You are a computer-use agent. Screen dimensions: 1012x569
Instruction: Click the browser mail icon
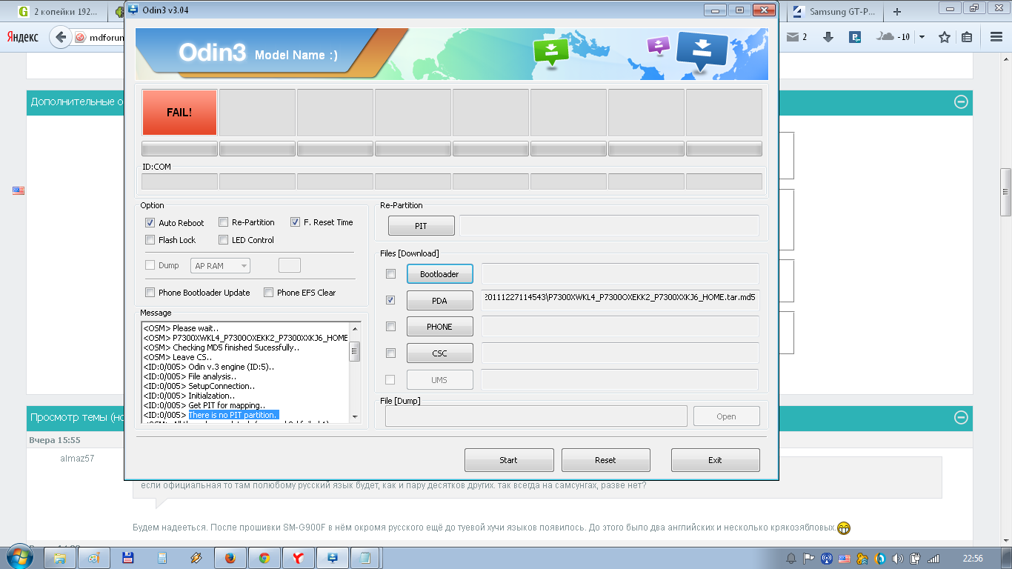click(x=793, y=37)
